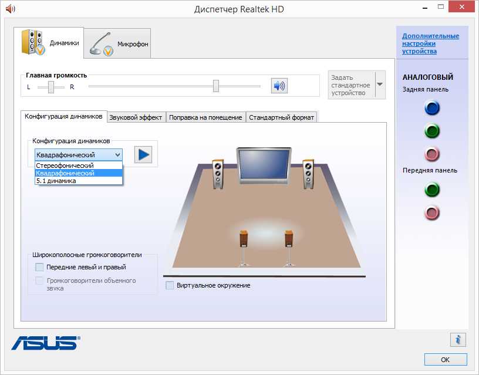Screen dimensions: 479x375
Task: Open Дополнительные настройки устройства link
Action: [x=430, y=43]
